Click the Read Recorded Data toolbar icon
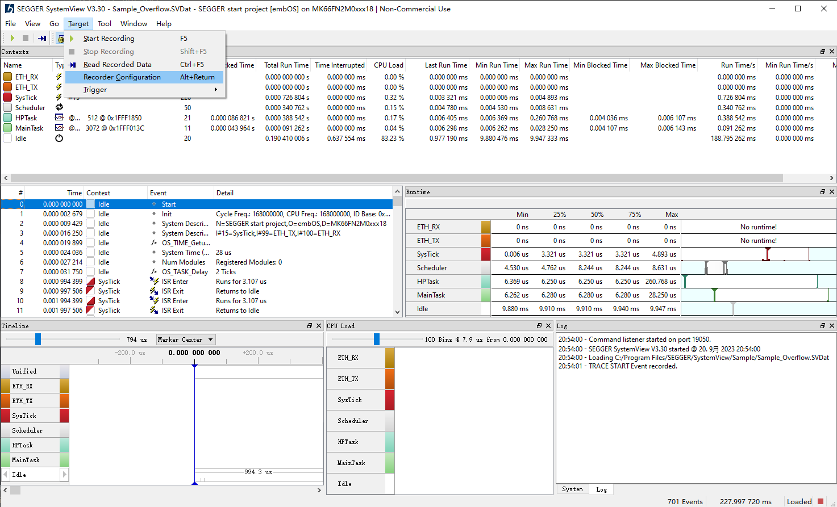Screen dimensions: 837x507 point(43,38)
